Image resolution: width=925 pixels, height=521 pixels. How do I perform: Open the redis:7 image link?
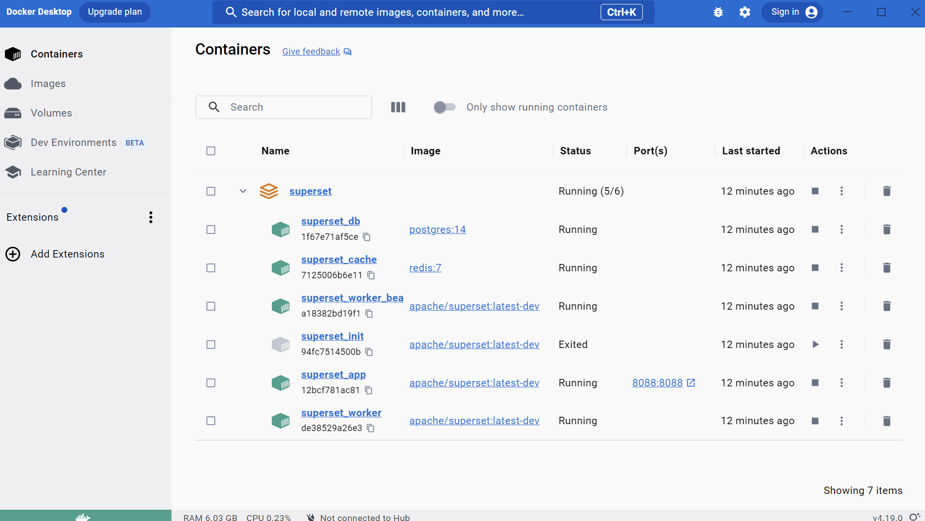[425, 268]
